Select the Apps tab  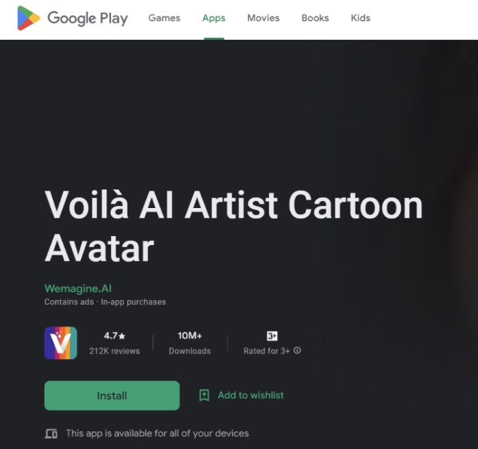click(x=214, y=18)
